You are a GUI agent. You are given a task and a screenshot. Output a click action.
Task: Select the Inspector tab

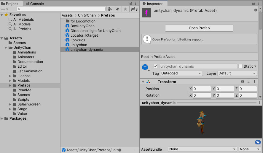153,4
